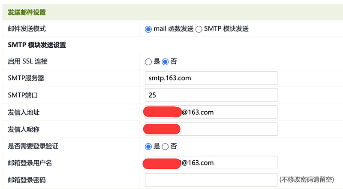
Task: Select the mail 函数发送 radio button
Action: [149, 29]
